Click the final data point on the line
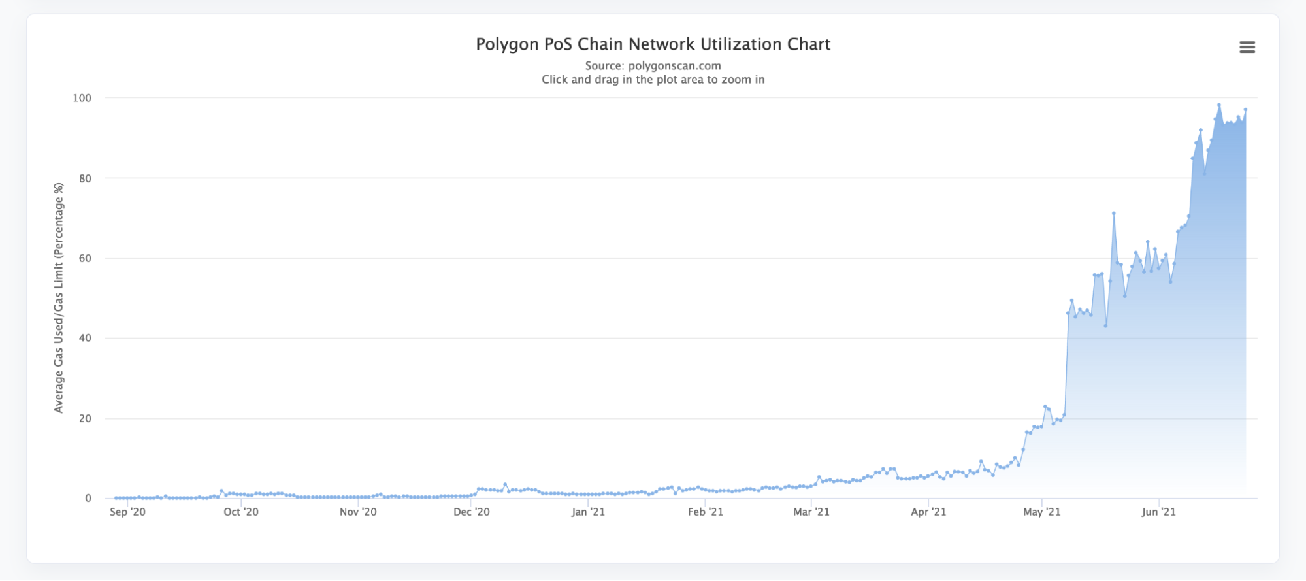The height and width of the screenshot is (581, 1306). 1245,110
